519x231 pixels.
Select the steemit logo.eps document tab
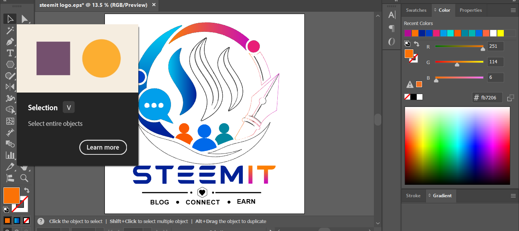pyautogui.click(x=93, y=5)
